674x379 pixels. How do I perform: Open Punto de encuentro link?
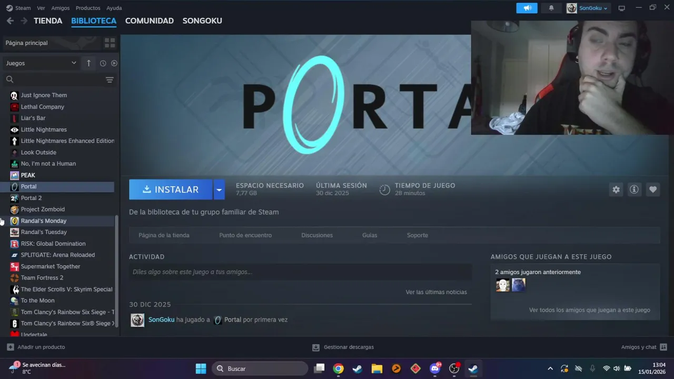[245, 235]
